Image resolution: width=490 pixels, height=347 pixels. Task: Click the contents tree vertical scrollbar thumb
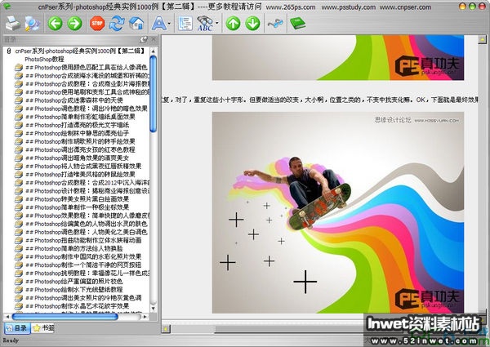pyautogui.click(x=154, y=94)
